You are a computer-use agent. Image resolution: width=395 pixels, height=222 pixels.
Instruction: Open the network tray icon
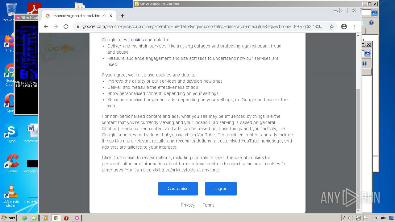coord(358,218)
